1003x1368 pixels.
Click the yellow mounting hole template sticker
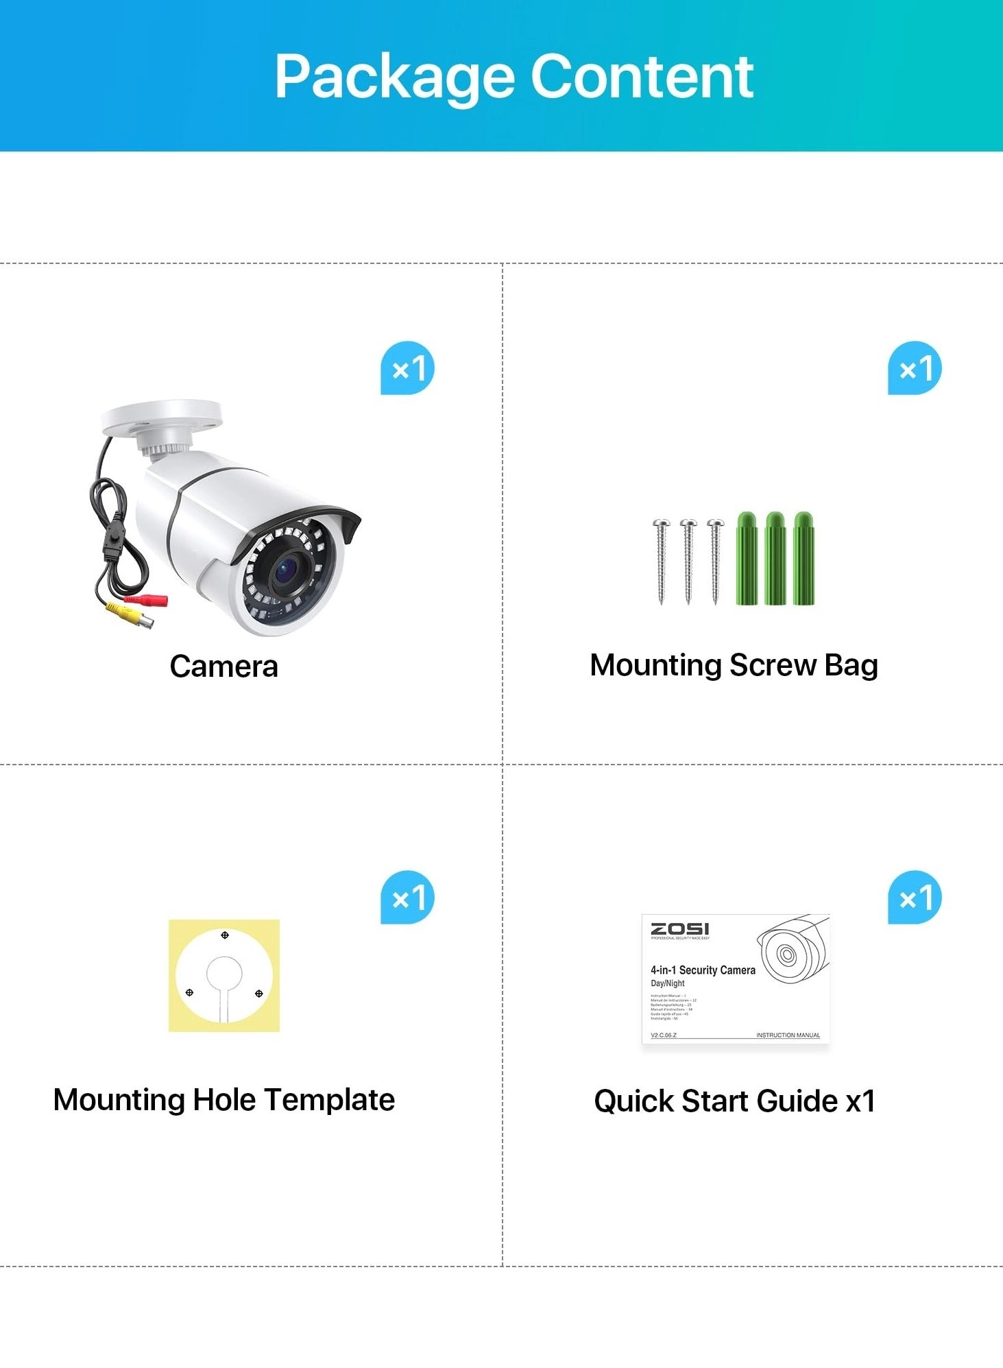(224, 975)
